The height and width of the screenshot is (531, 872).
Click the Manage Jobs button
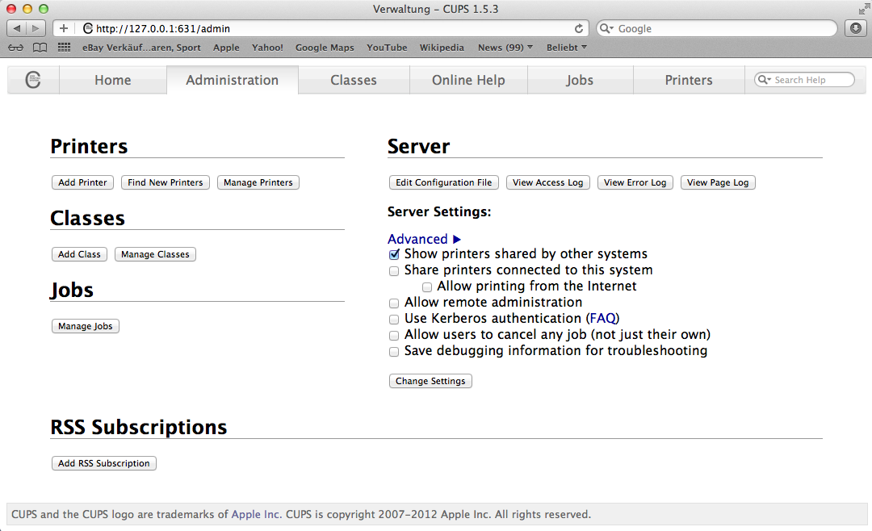pyautogui.click(x=86, y=326)
